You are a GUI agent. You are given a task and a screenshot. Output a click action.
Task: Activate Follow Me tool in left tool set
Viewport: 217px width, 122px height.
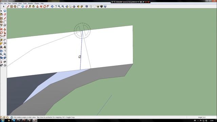pos(5,33)
